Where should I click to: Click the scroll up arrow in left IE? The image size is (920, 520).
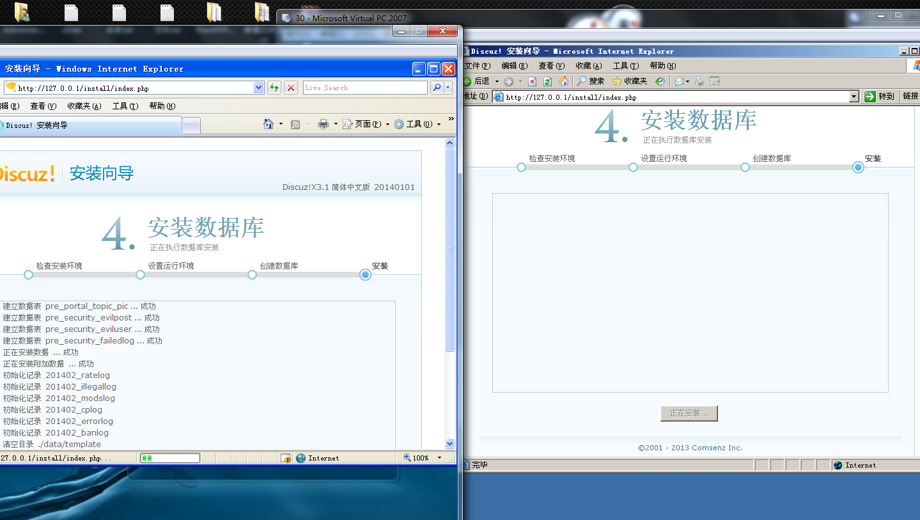(x=450, y=143)
